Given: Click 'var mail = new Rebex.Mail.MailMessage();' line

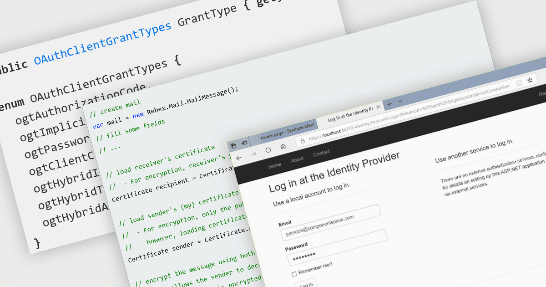Looking at the screenshot, I should pos(165,108).
